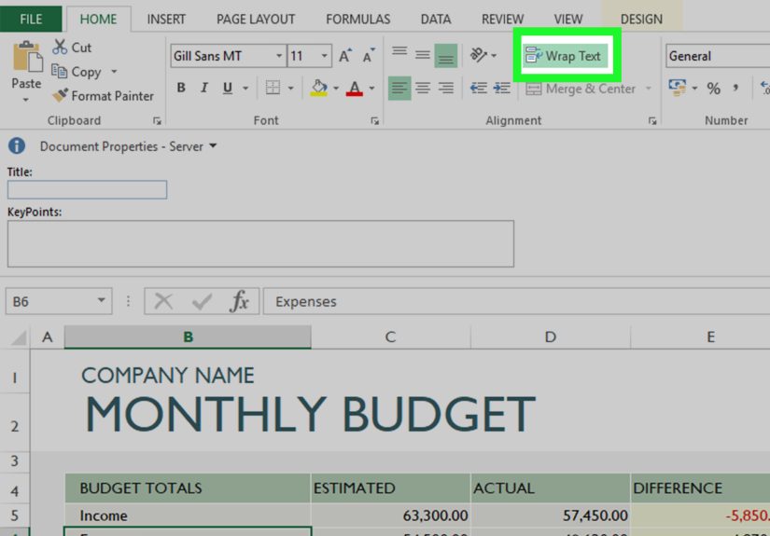Open Font dialog launcher
The image size is (770, 536).
click(374, 121)
